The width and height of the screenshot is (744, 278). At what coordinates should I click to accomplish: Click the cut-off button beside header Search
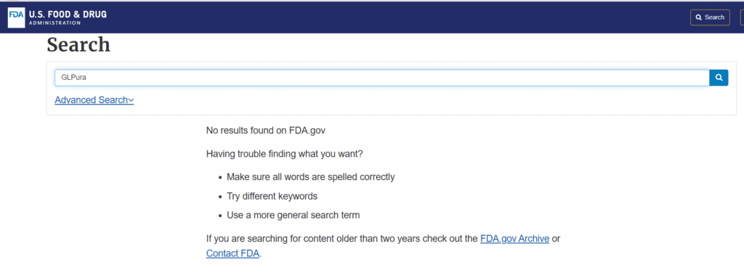[x=742, y=17]
